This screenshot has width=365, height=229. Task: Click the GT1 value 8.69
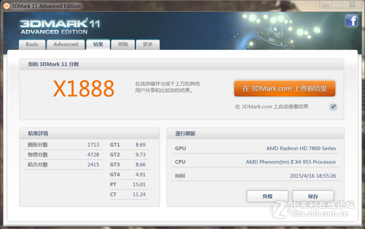141,145
